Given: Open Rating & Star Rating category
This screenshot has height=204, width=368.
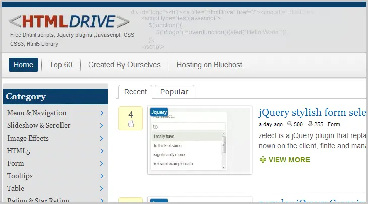Looking at the screenshot, I should 38,200.
